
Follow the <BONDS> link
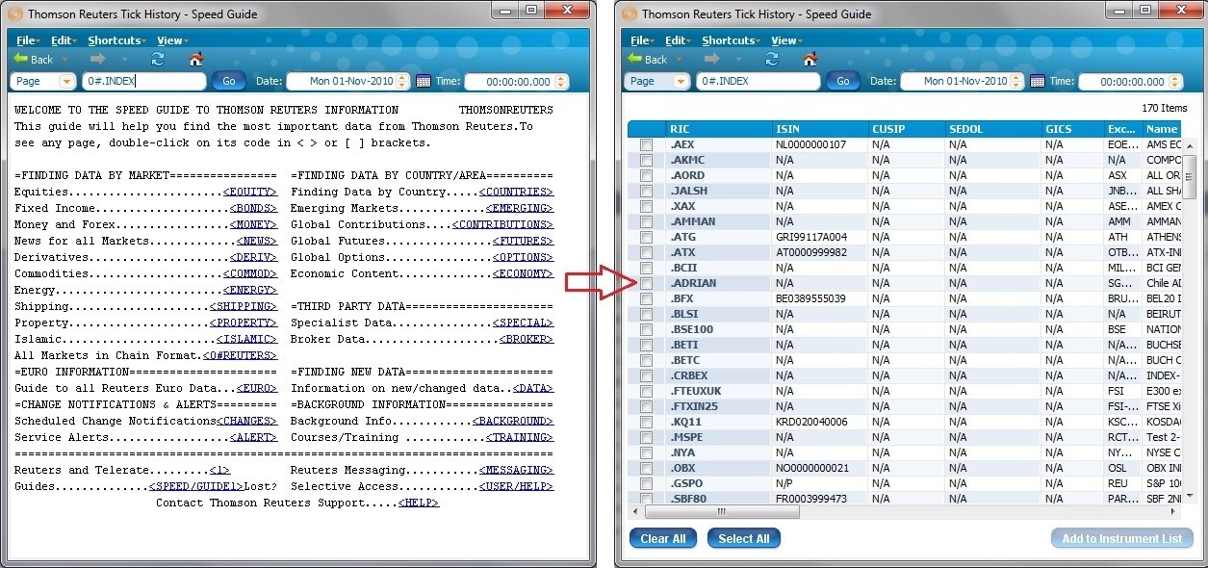point(254,208)
